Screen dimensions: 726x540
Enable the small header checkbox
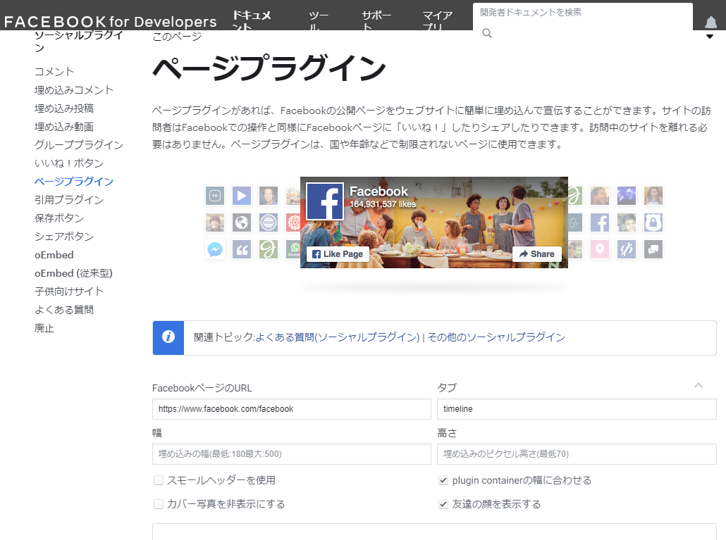pos(159,480)
